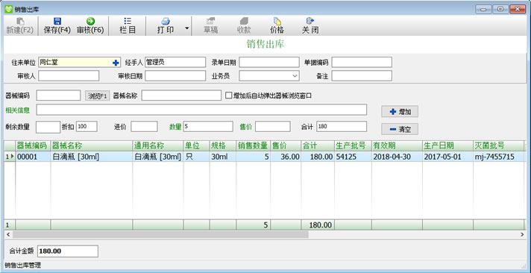
Task: Open the 价格 price toolbar icon
Action: click(x=277, y=21)
